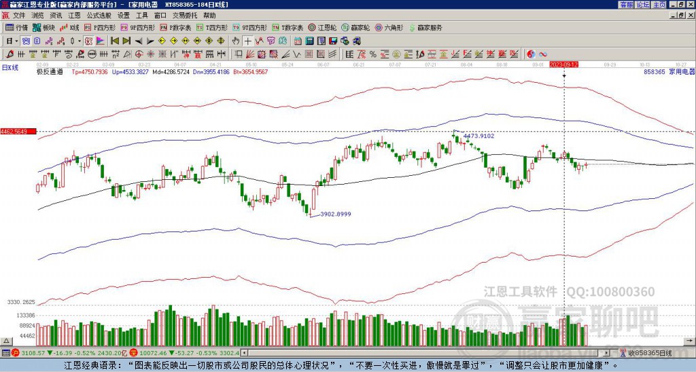Open the 江恩 menu
Viewport: 696px width, 372px height.
click(x=74, y=16)
